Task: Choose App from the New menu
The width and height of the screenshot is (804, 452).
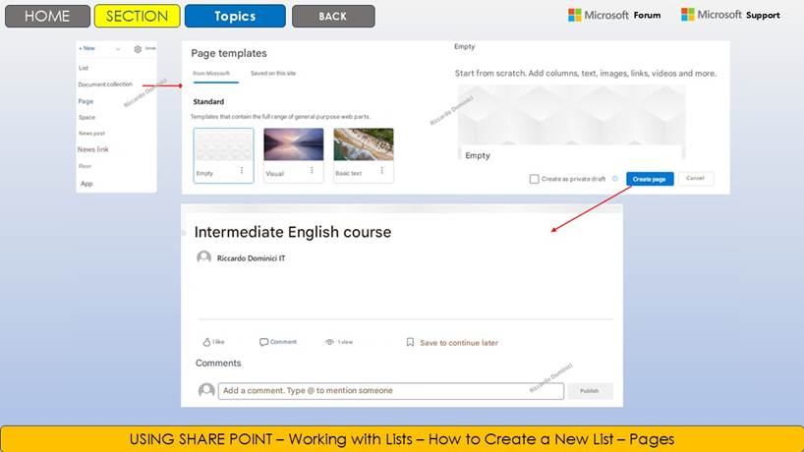Action: (86, 184)
